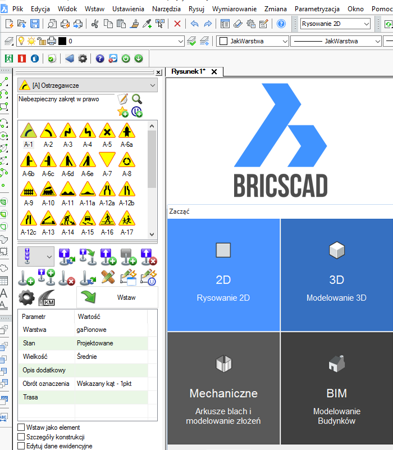The image size is (393, 450).
Task: Select the A-7 yield sign icon
Action: 107,160
